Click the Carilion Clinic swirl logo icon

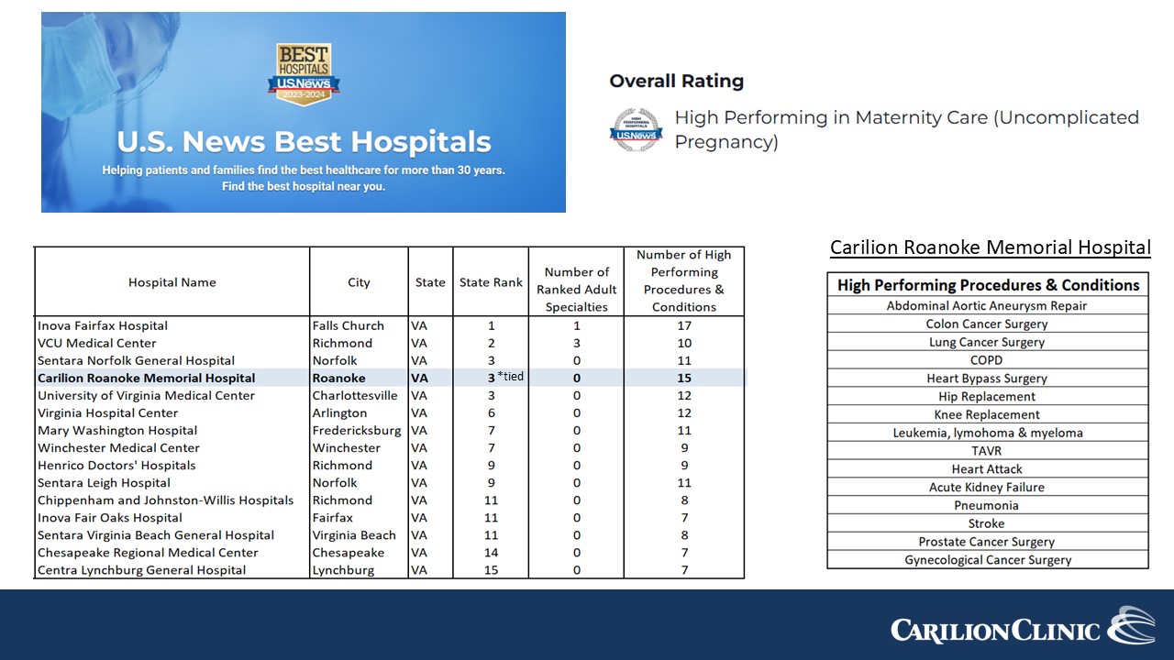[1131, 625]
